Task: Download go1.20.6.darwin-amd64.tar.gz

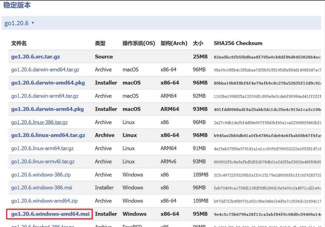Action: [45, 70]
